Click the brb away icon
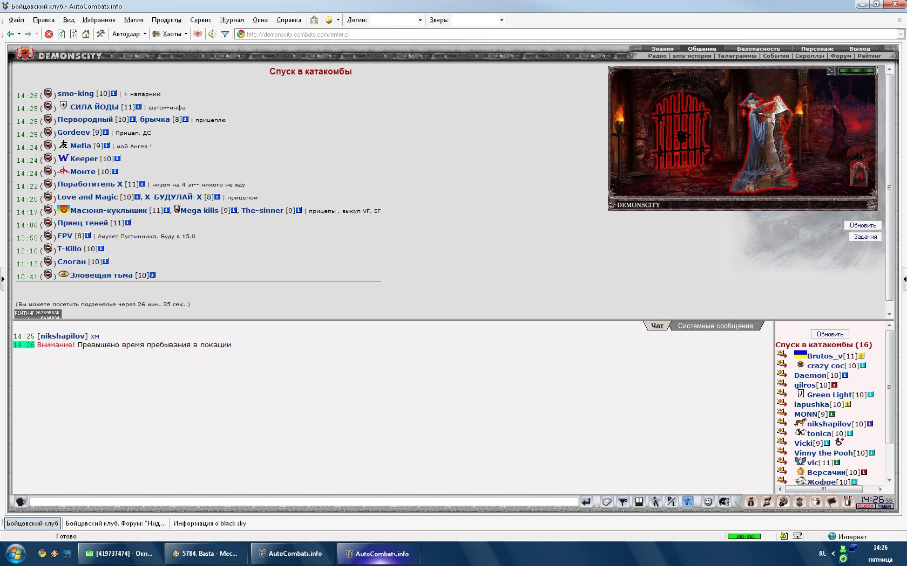Viewport: 907px width, 566px height. 314,20
